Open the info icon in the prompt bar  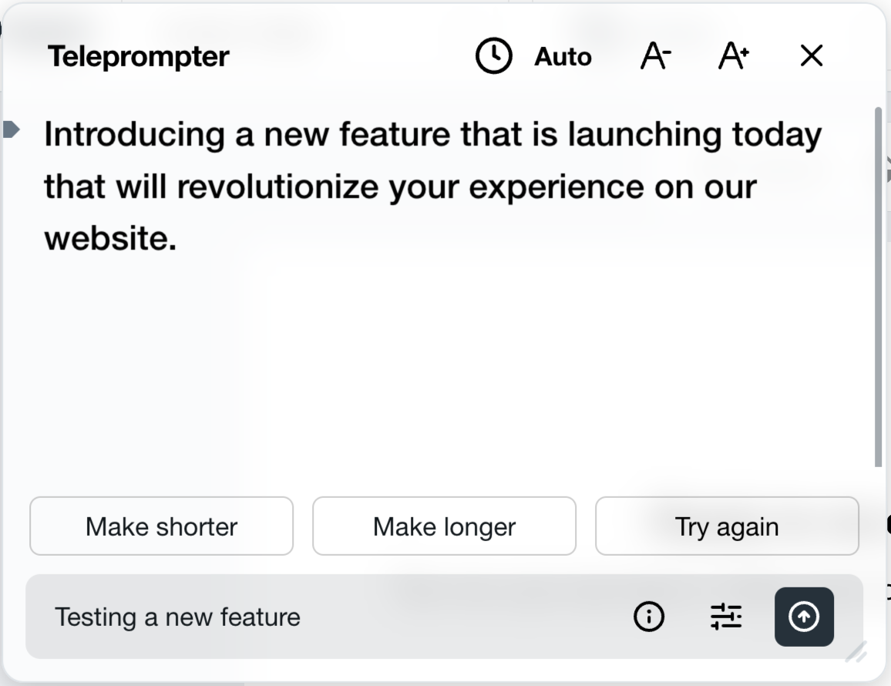pos(649,617)
